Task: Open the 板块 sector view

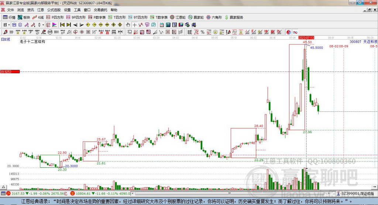Action: pyautogui.click(x=24, y=17)
